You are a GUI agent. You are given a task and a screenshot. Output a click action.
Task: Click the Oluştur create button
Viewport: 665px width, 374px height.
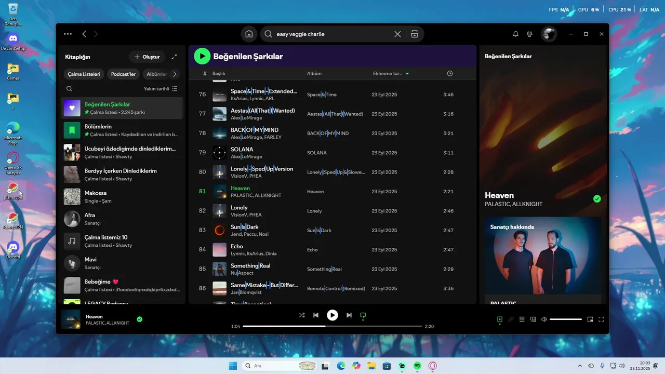[x=147, y=57]
